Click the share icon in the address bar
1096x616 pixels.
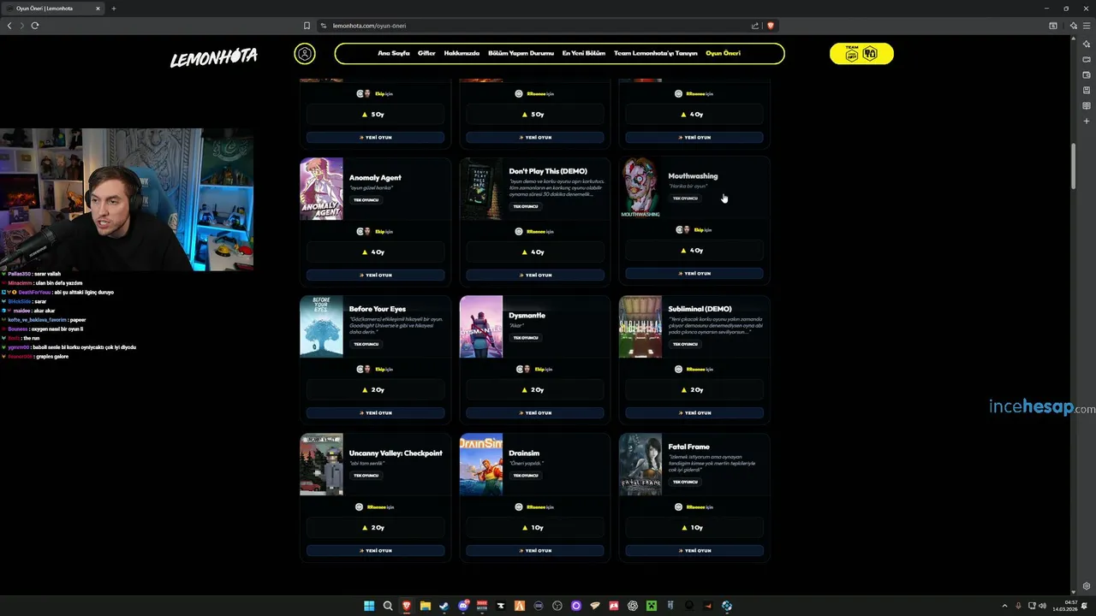(754, 26)
